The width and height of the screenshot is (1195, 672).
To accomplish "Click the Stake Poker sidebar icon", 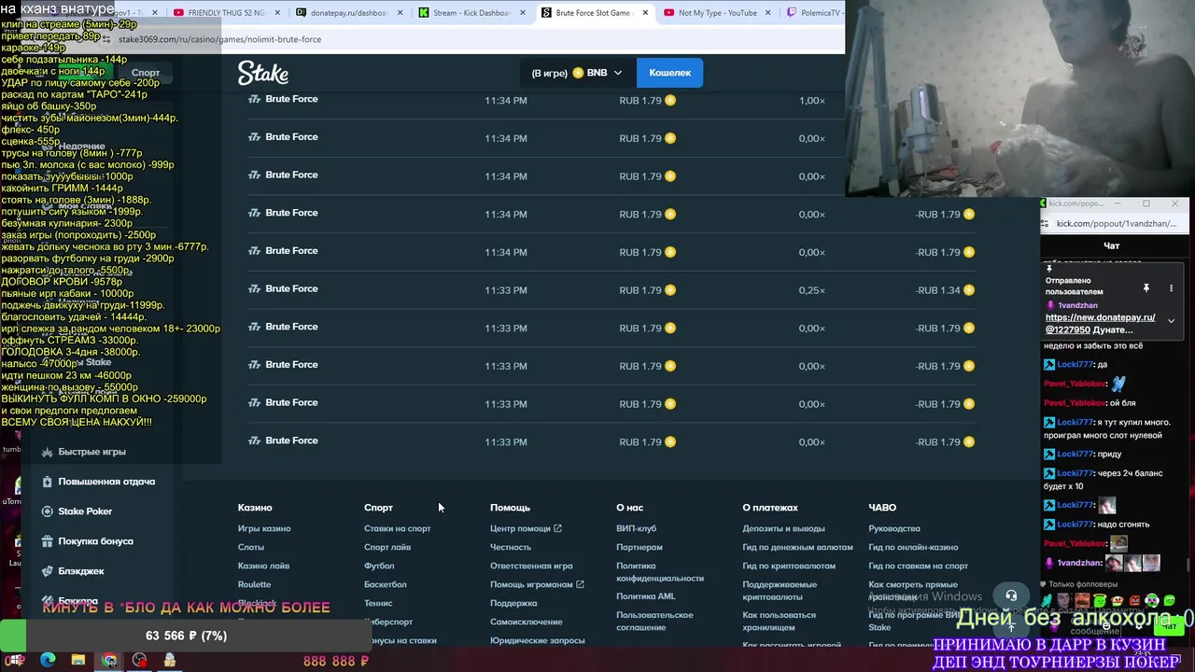I will tap(48, 511).
